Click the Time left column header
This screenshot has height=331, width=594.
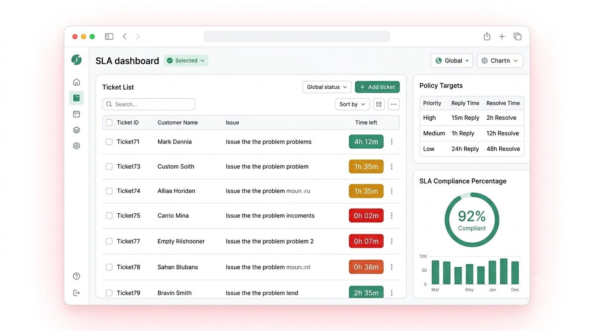coord(366,122)
